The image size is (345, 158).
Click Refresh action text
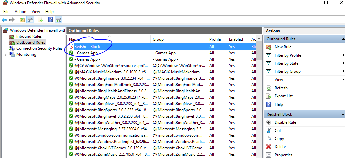click(x=281, y=88)
